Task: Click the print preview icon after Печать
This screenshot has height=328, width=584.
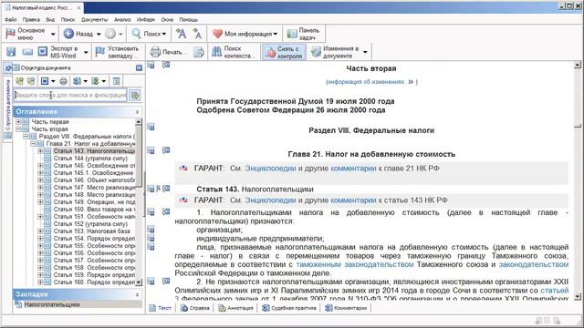Action: coord(199,52)
